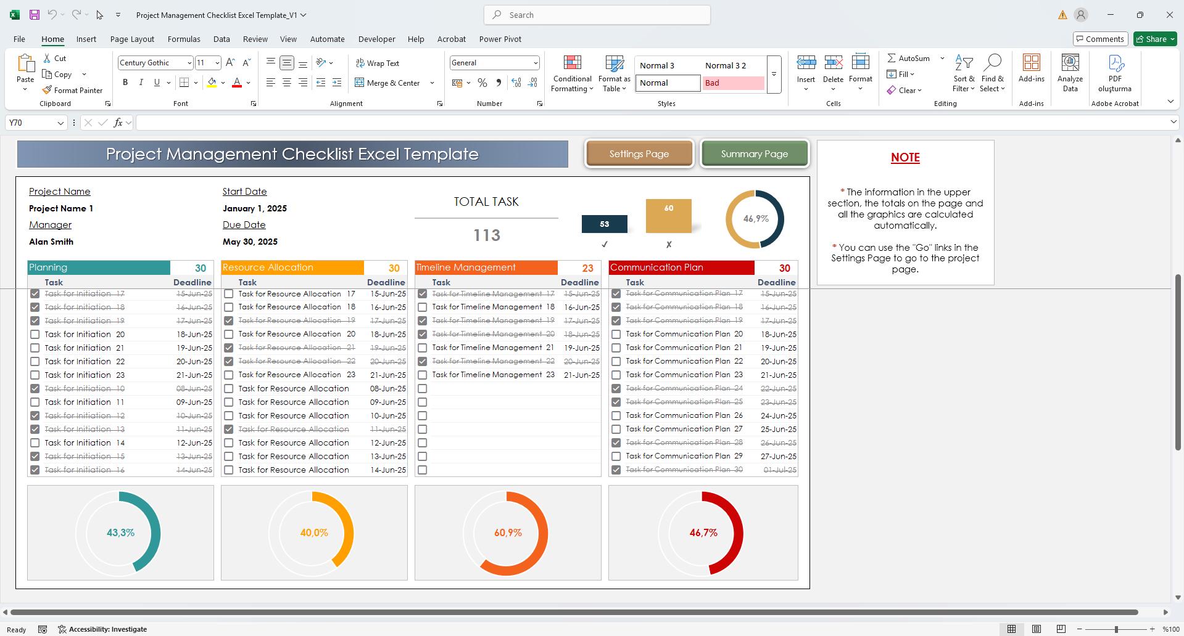Click the Save icon in title bar

pos(35,15)
